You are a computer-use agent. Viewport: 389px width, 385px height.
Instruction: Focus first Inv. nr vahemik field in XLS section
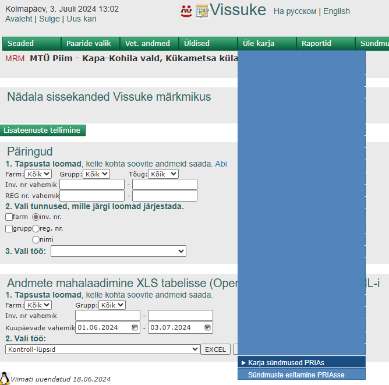[x=108, y=316]
